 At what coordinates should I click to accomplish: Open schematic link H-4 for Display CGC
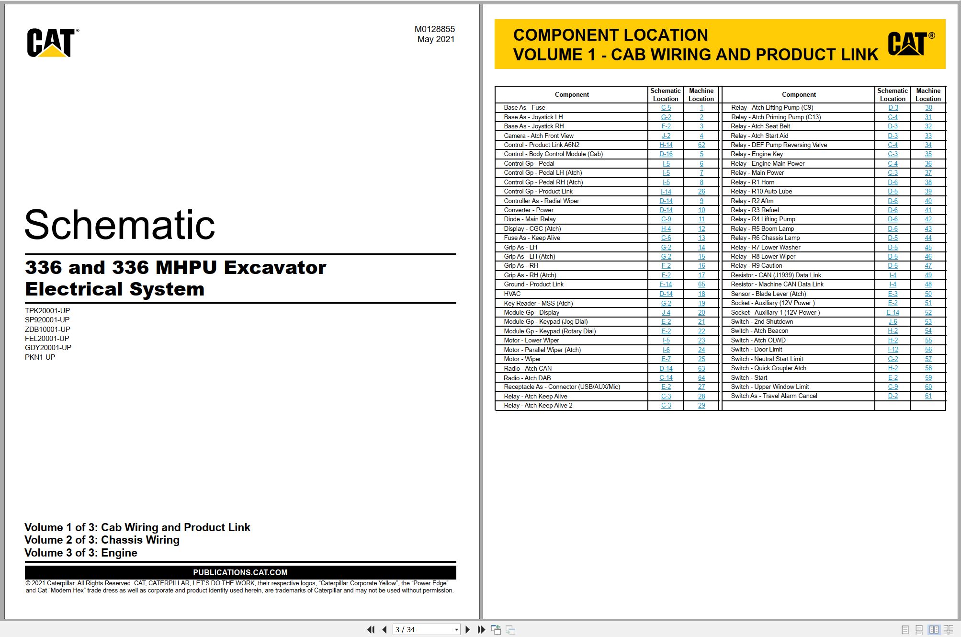666,228
